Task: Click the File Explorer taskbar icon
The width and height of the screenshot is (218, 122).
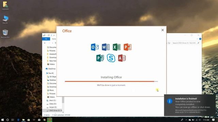Action: 24,120
